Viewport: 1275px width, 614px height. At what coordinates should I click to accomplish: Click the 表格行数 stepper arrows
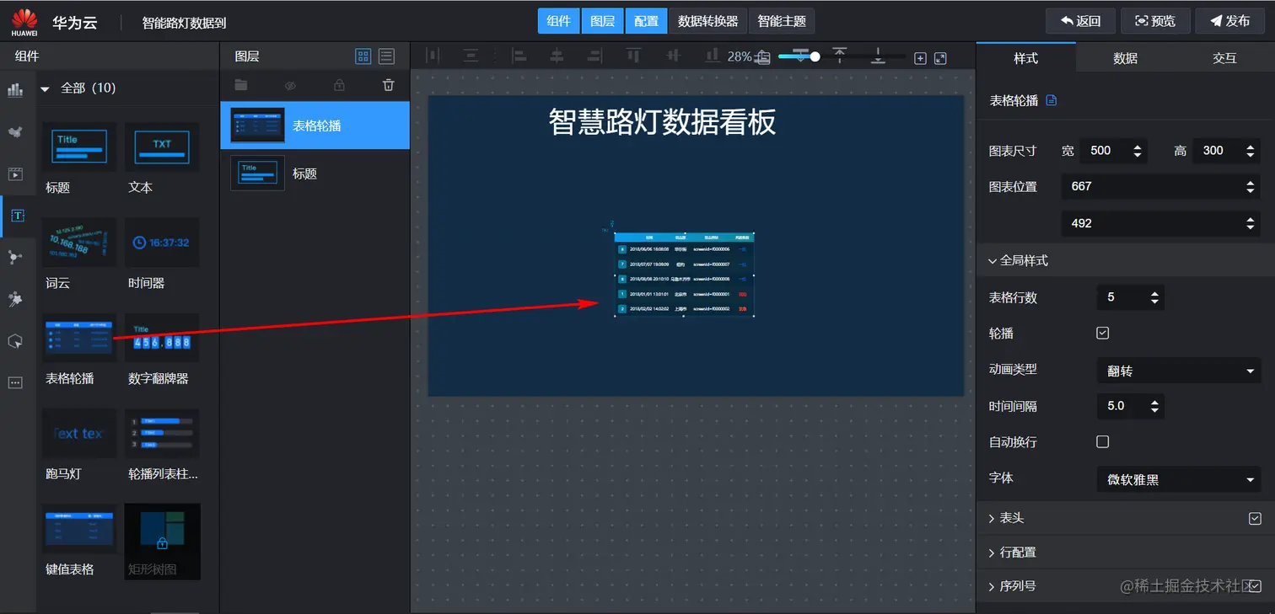[1154, 297]
